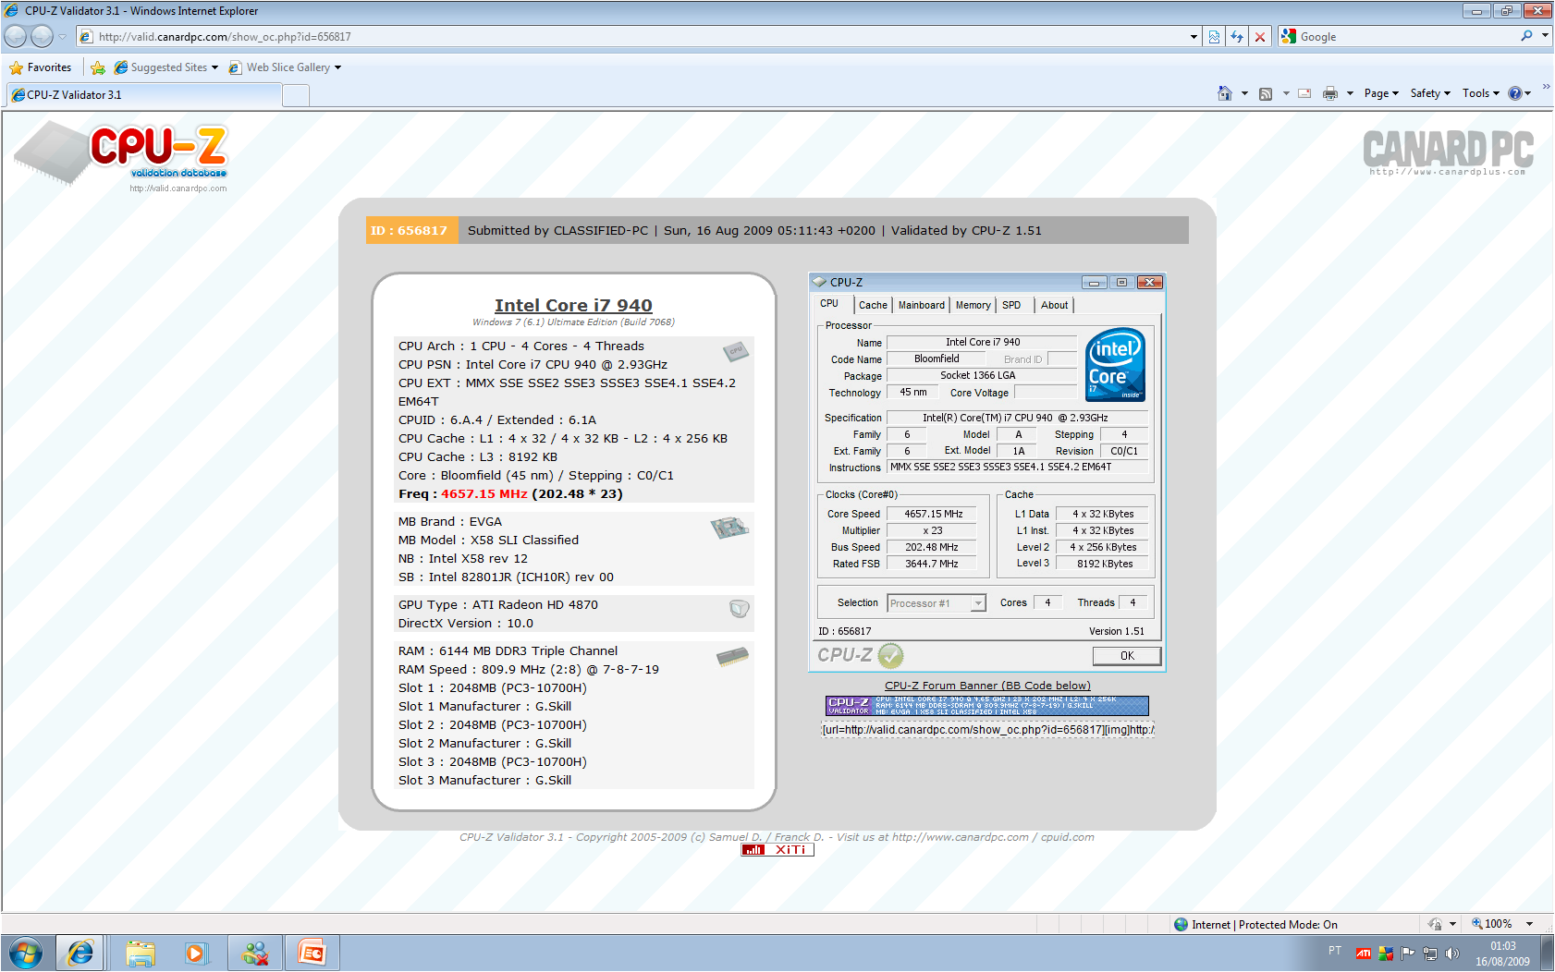This screenshot has width=1555, height=972.
Task: Click the Intel Core i7 badge image
Action: [1115, 365]
